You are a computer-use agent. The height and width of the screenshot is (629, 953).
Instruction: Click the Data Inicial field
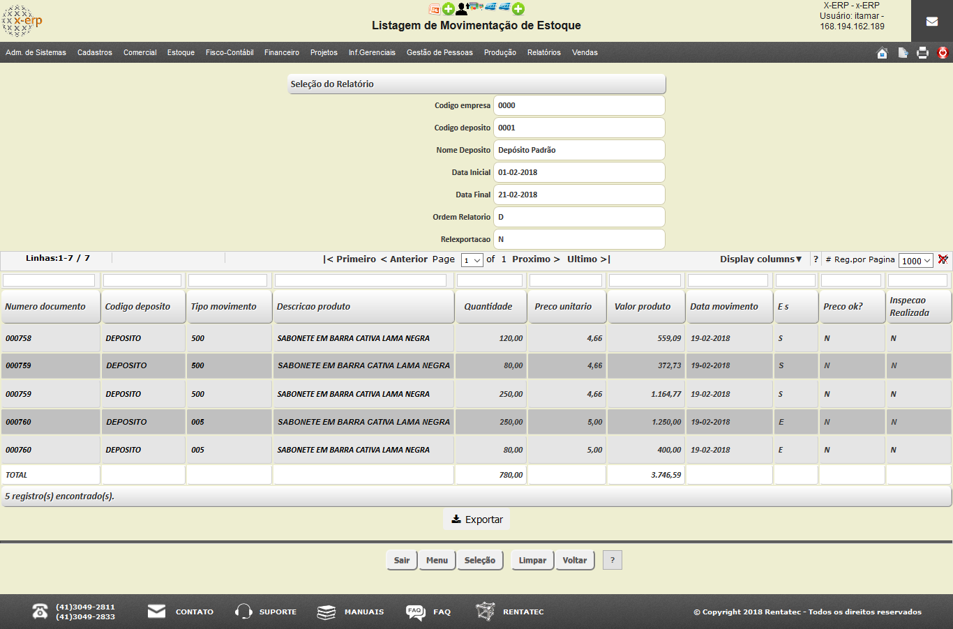(579, 172)
